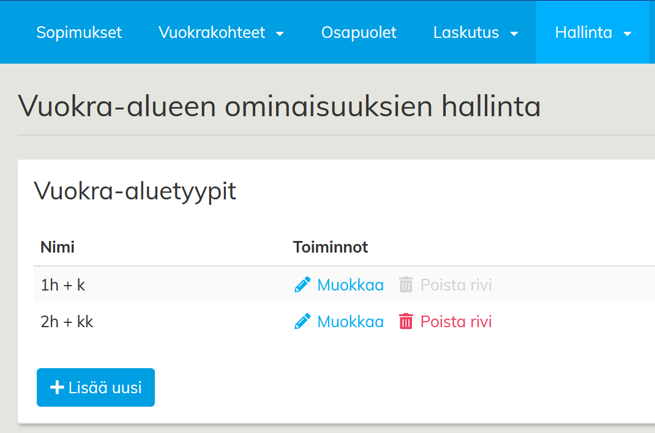This screenshot has height=433, width=655.
Task: Click plus icon on Lisää uusi button
Action: [57, 387]
